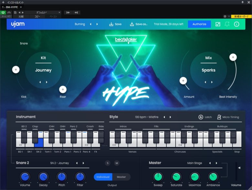Click the C1 key on instrument keyboard
This screenshot has height=190, width=252.
point(20,145)
